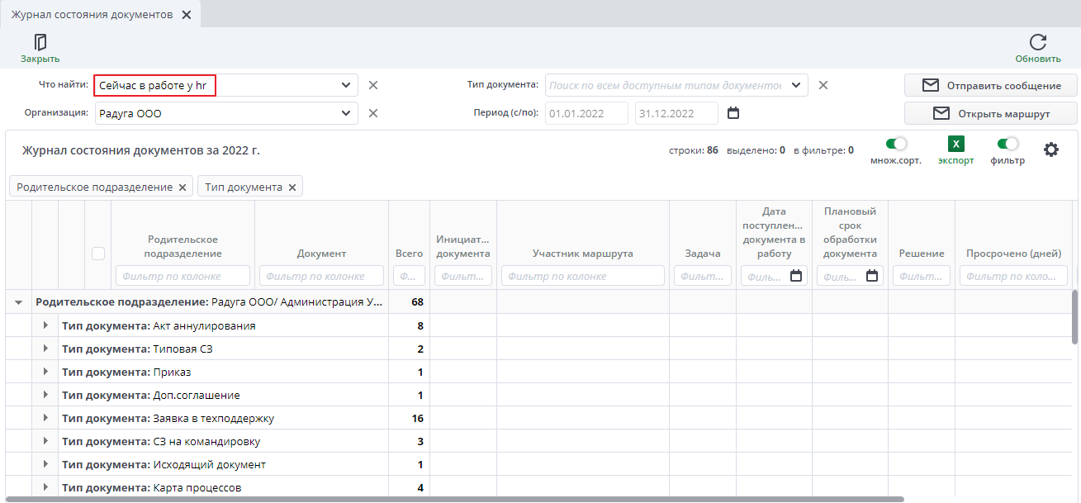Viewport: 1081px width, 503px height.
Task: Click the 'Участник маршрута' column filter field
Action: 582,276
